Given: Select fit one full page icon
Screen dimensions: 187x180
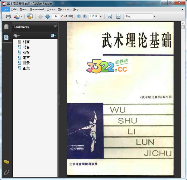Looking at the screenshot, I should [x=118, y=16].
